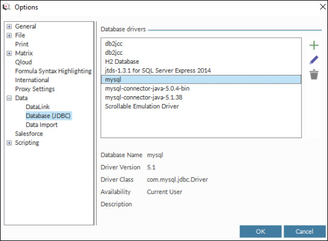Click the OK button
Image resolution: width=328 pixels, height=241 pixels.
click(x=261, y=232)
